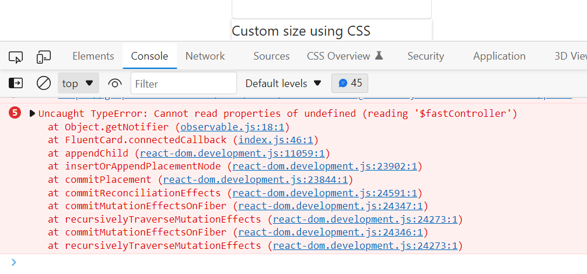Open the Default levels dropdown
587x274 pixels.
284,84
